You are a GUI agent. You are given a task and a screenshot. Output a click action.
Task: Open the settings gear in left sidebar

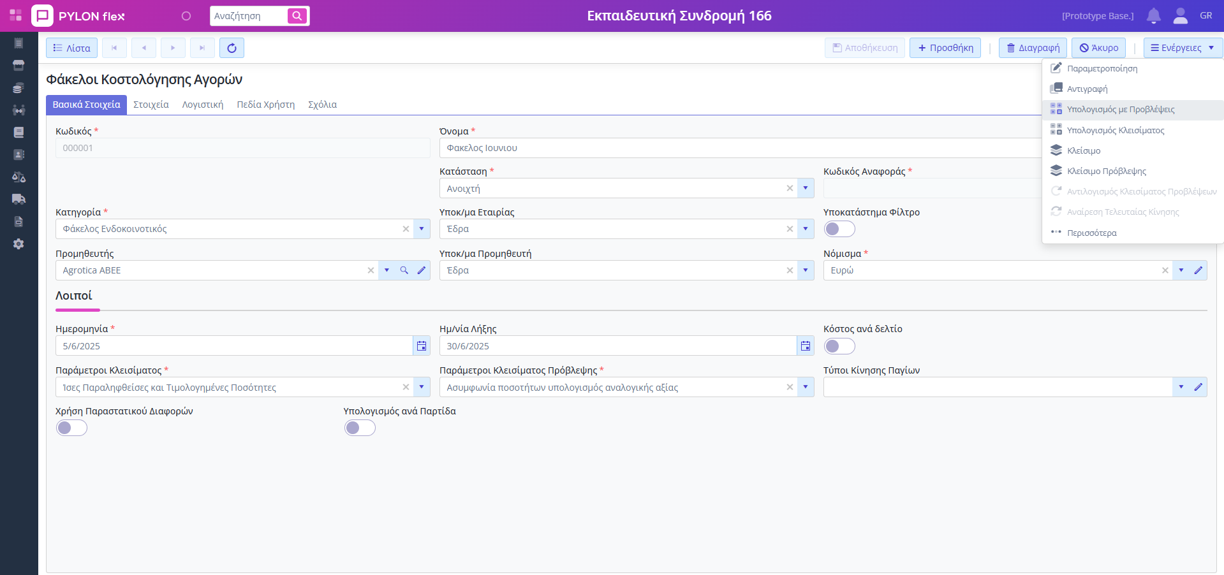[18, 244]
